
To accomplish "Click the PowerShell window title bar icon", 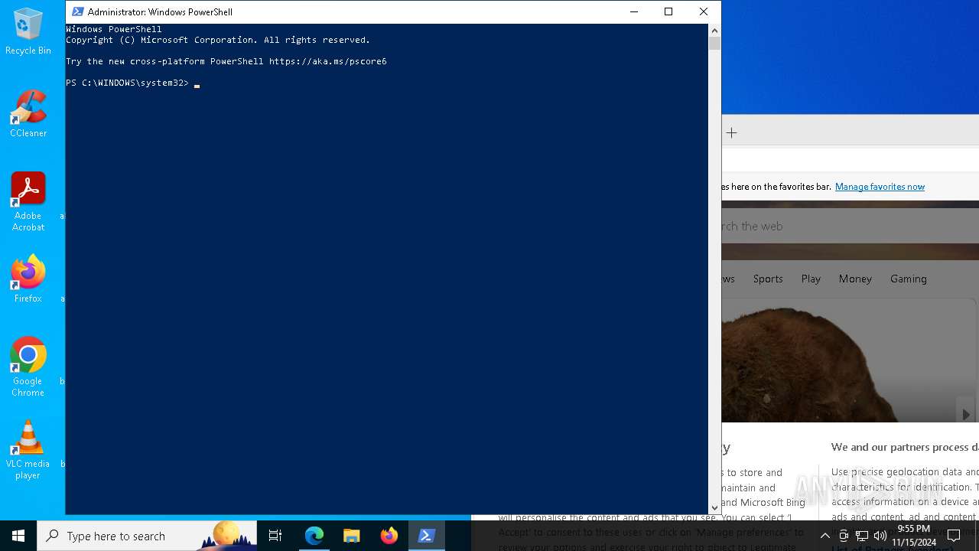I will click(77, 11).
